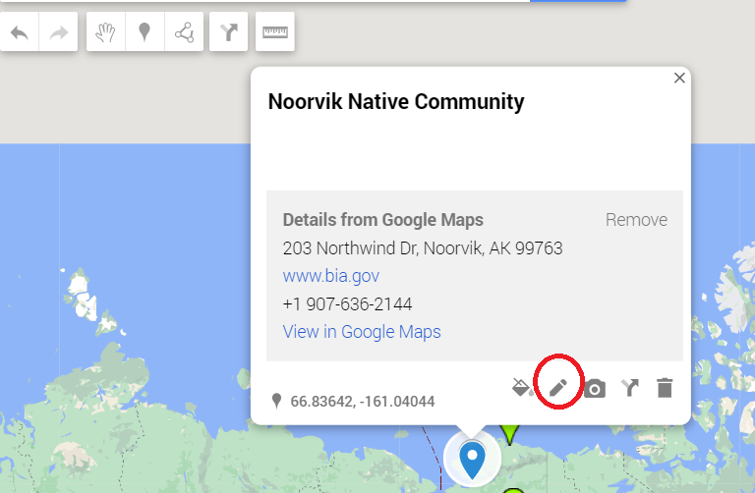This screenshot has width=755, height=493.
Task: Open the paint bucket style icon
Action: (523, 387)
